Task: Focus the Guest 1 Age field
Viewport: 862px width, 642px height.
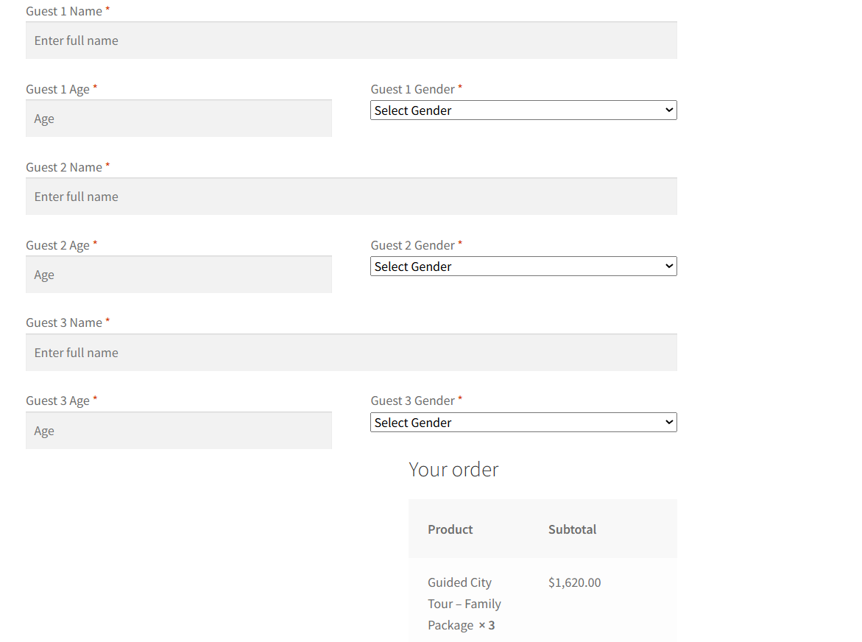Action: [x=178, y=119]
